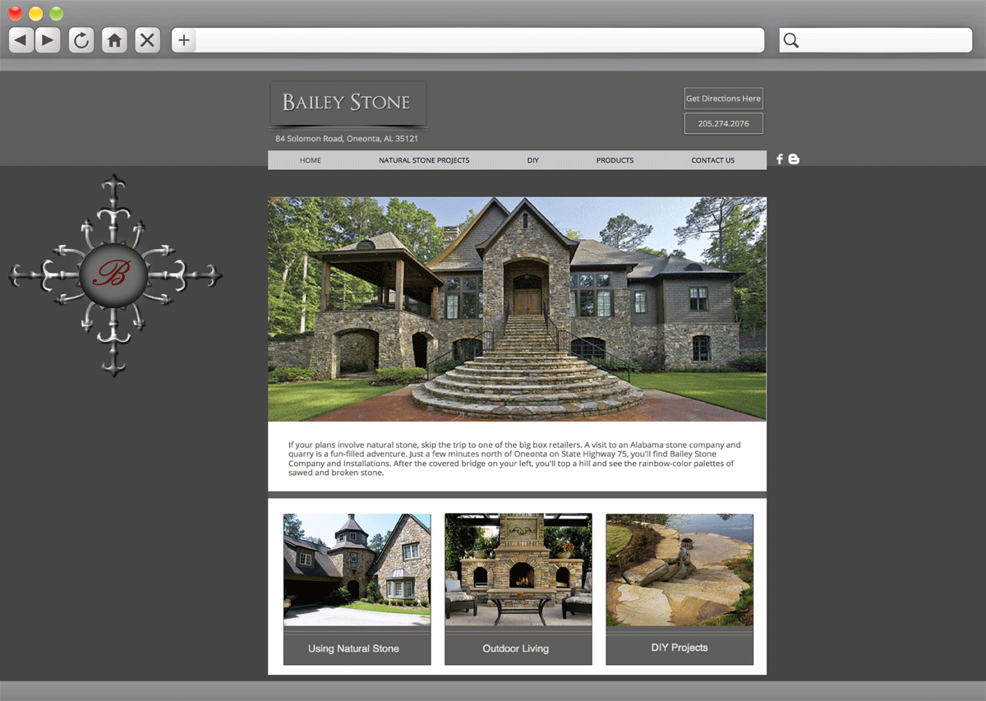Click the DIY Projects label

point(680,648)
